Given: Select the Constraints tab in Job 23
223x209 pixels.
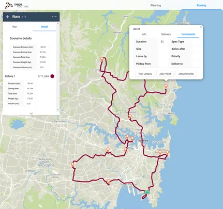Looking at the screenshot, I should (x=188, y=34).
